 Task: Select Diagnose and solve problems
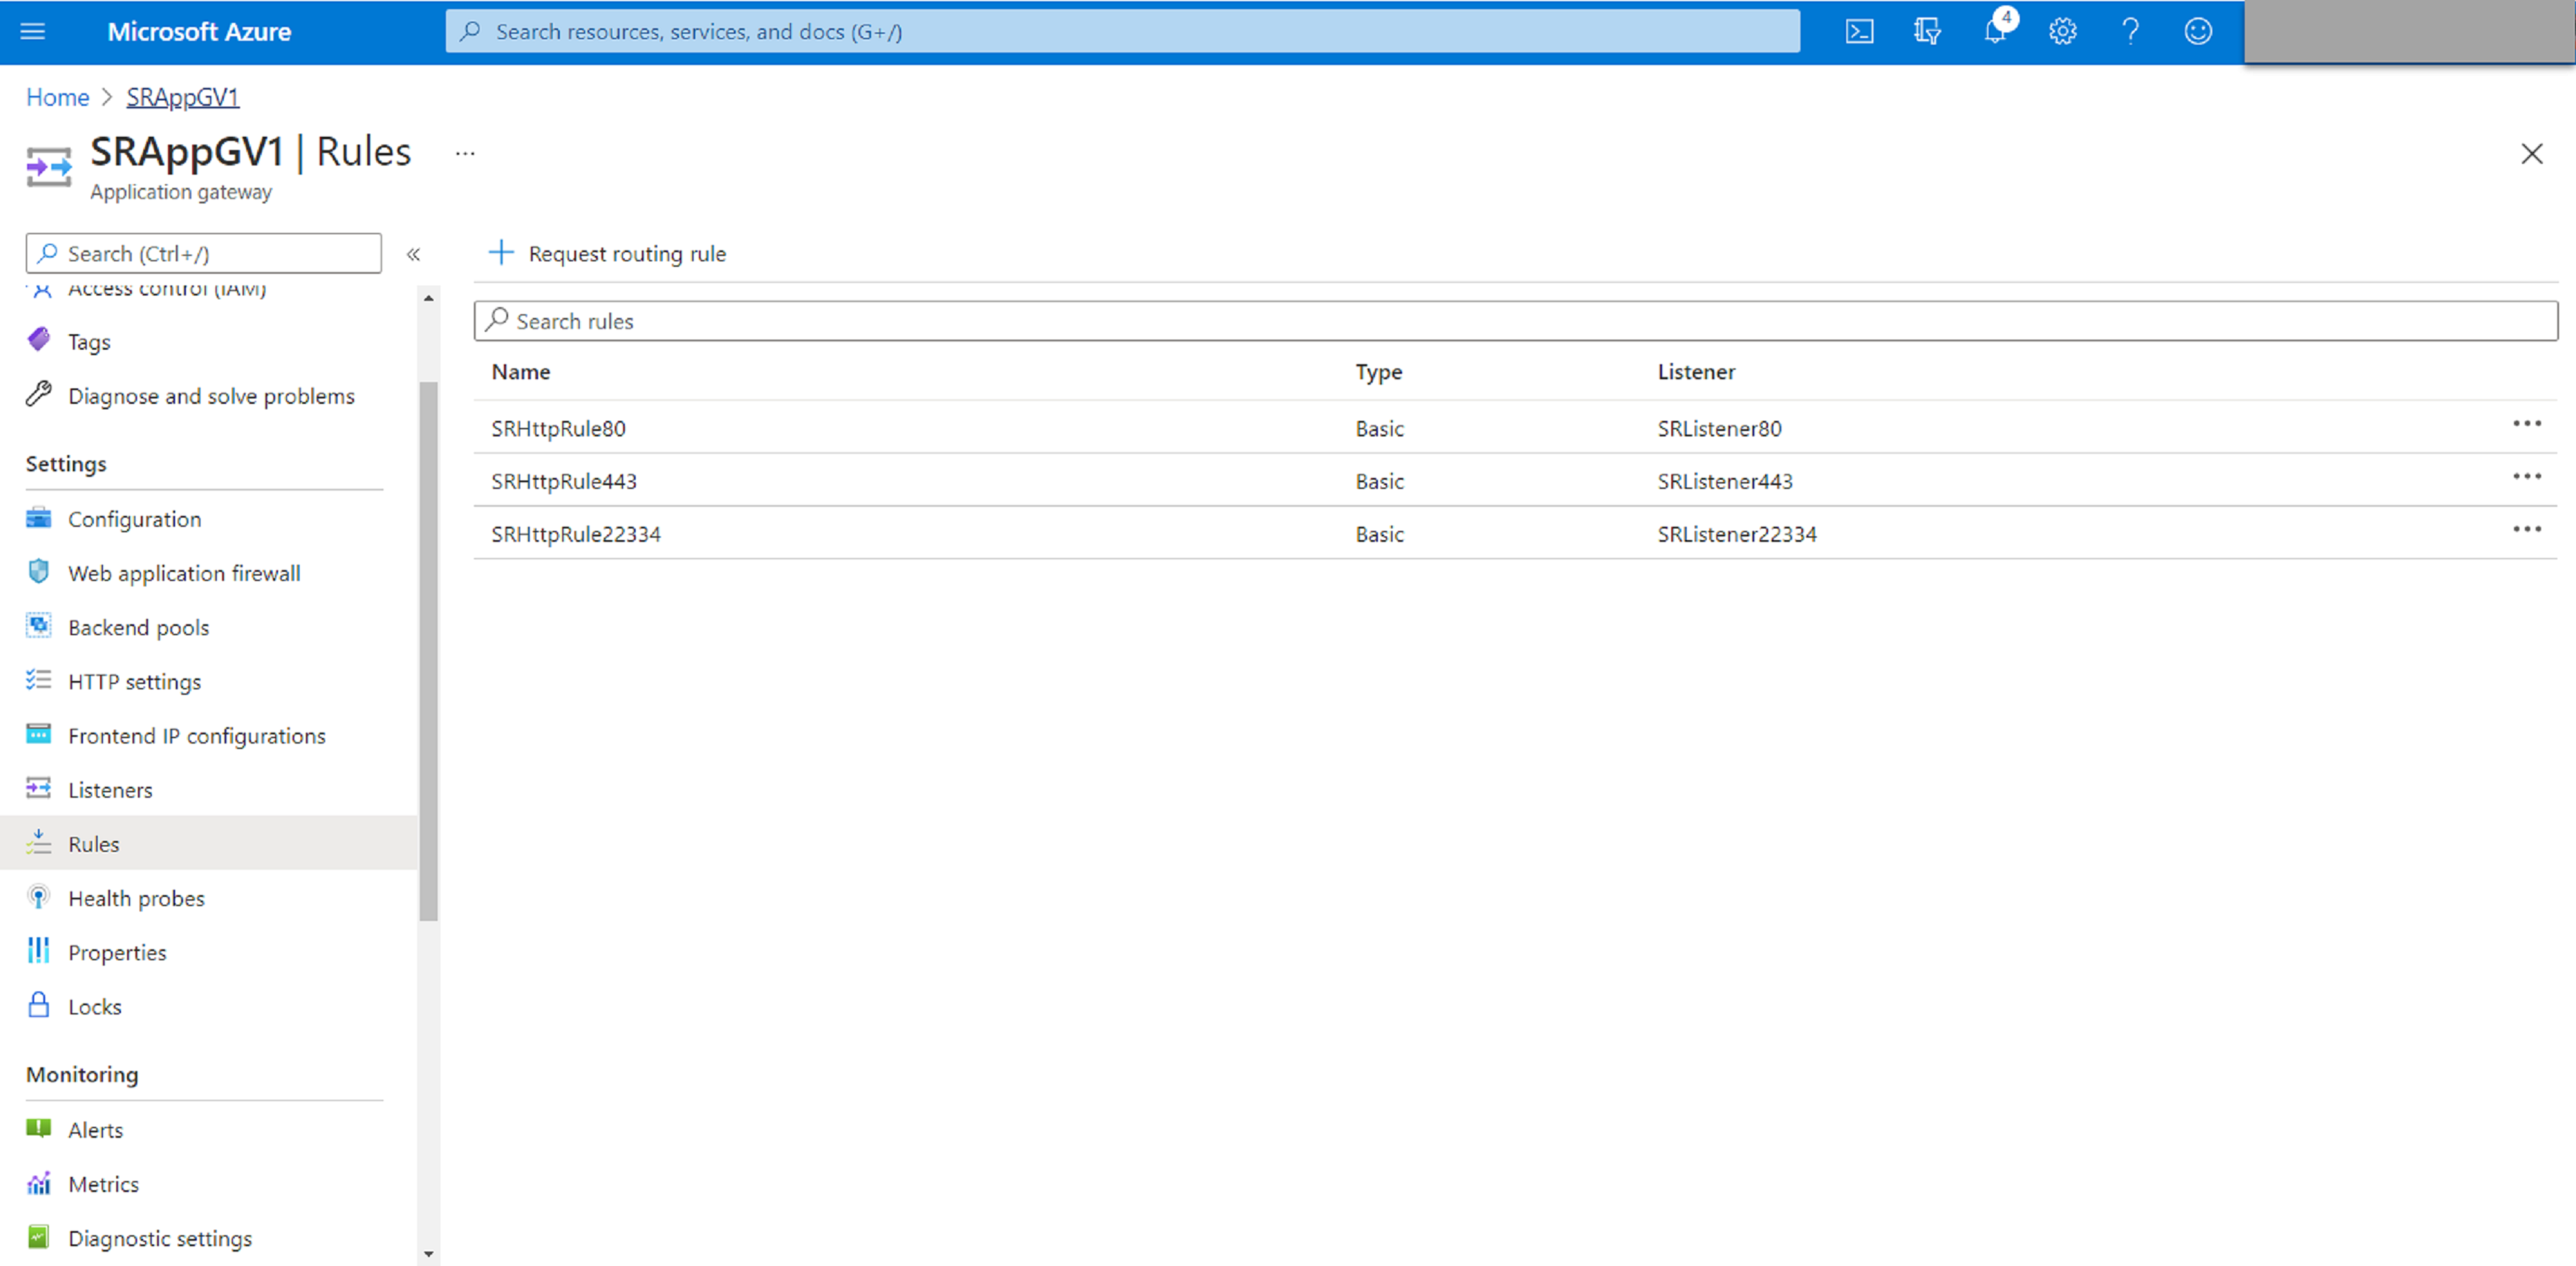tap(210, 394)
